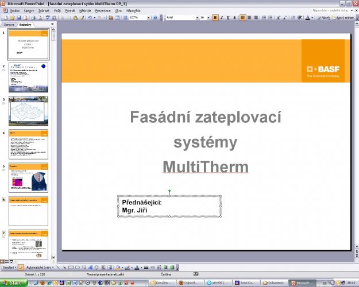Toggle align left

[x=243, y=18]
